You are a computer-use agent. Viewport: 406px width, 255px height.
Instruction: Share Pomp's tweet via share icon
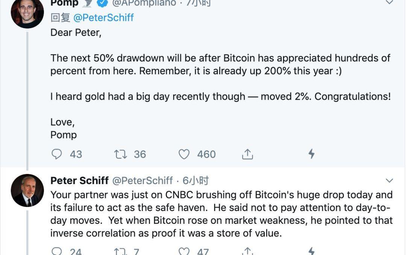[247, 154]
